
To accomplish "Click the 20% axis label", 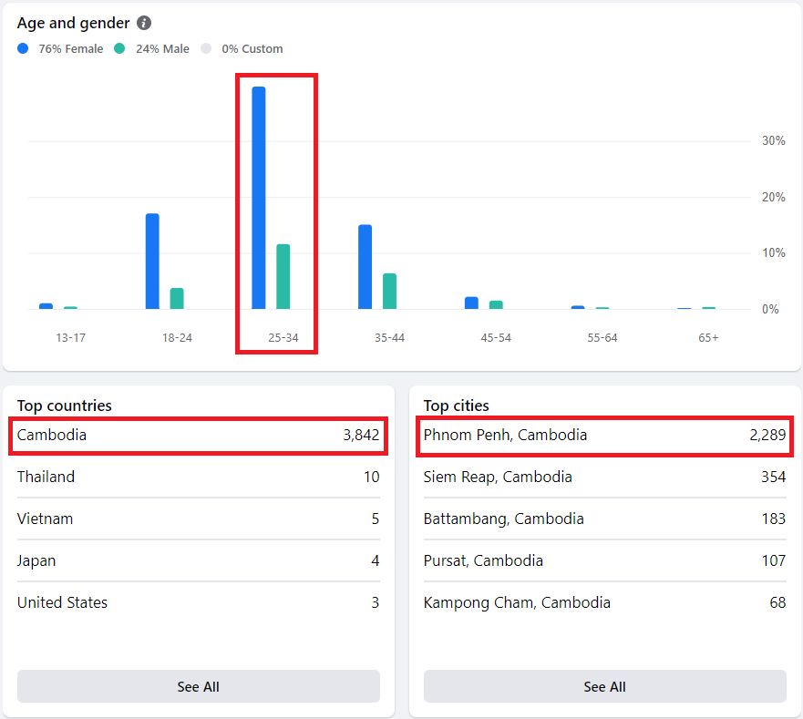I will tap(773, 197).
